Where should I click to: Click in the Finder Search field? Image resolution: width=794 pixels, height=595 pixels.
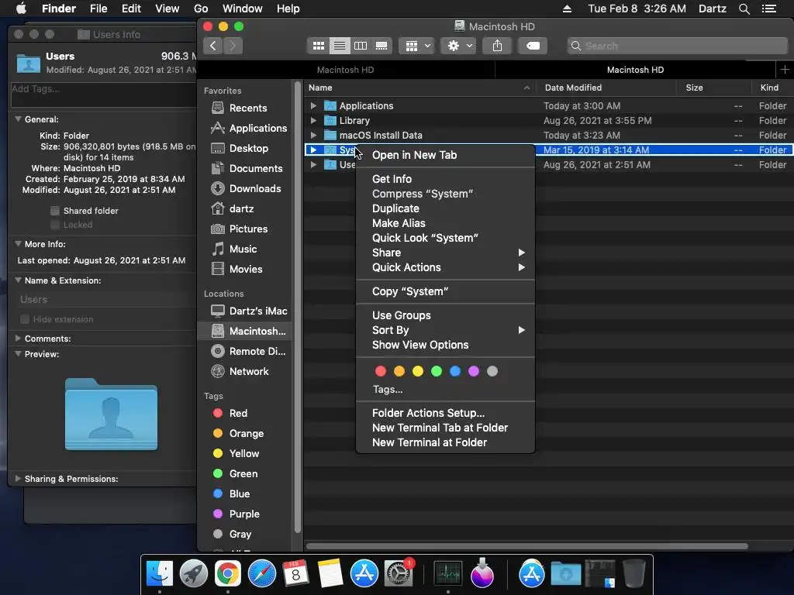(678, 46)
